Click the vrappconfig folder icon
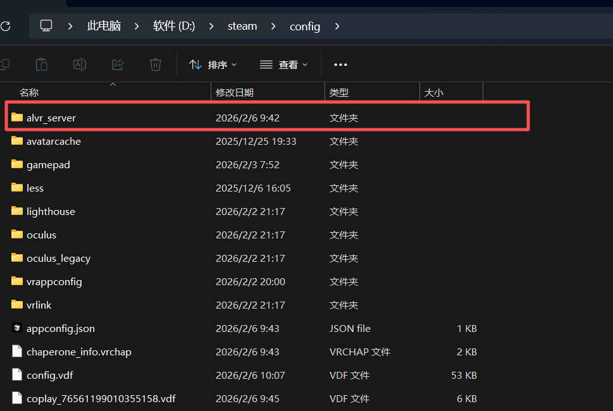The height and width of the screenshot is (411, 613). point(17,281)
